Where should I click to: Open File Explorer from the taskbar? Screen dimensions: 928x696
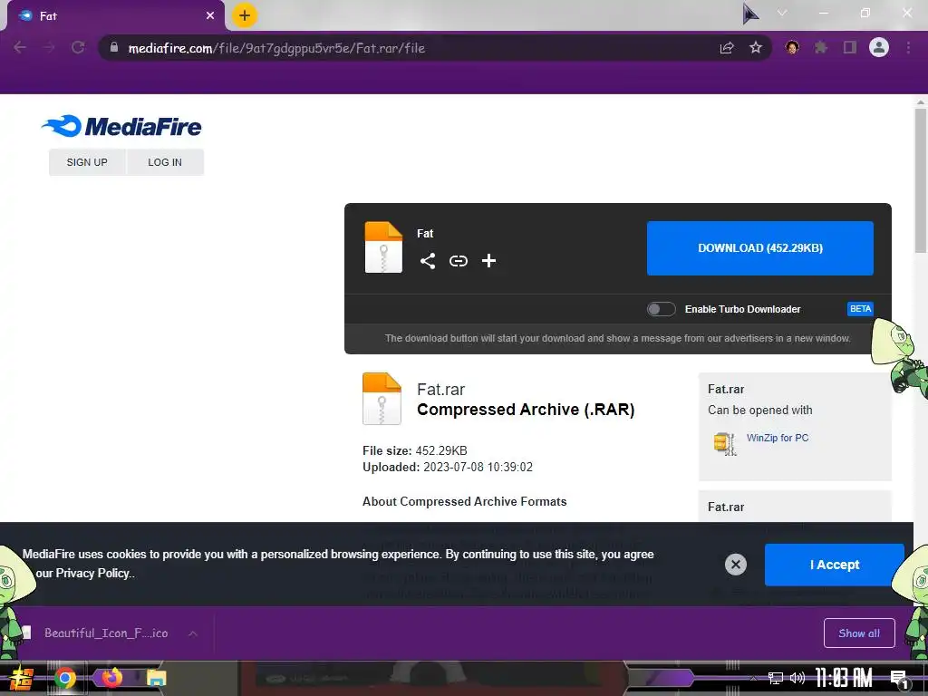click(x=157, y=678)
